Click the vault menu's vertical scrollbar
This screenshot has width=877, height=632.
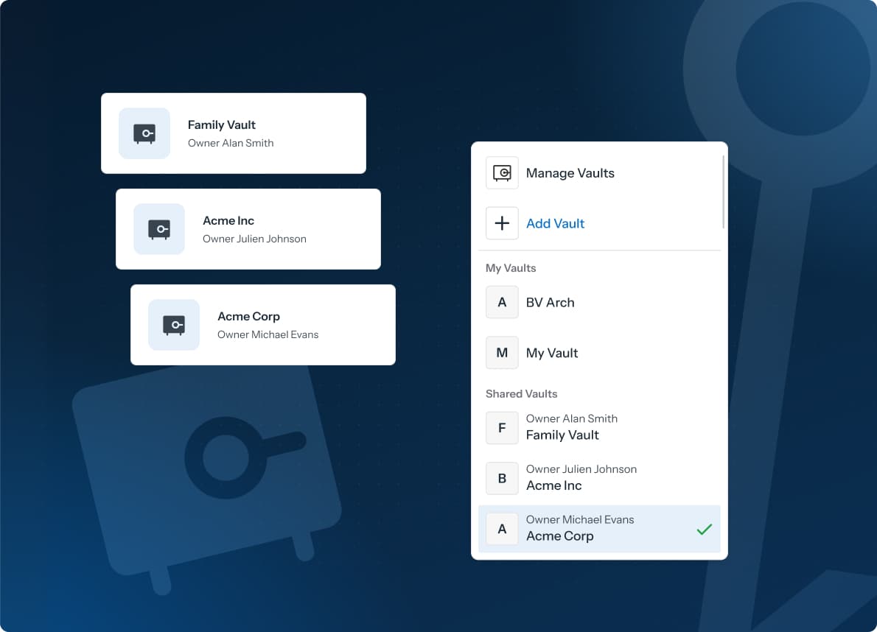(723, 192)
